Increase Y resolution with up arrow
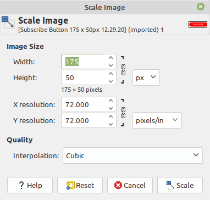The image size is (210, 200). point(110,116)
